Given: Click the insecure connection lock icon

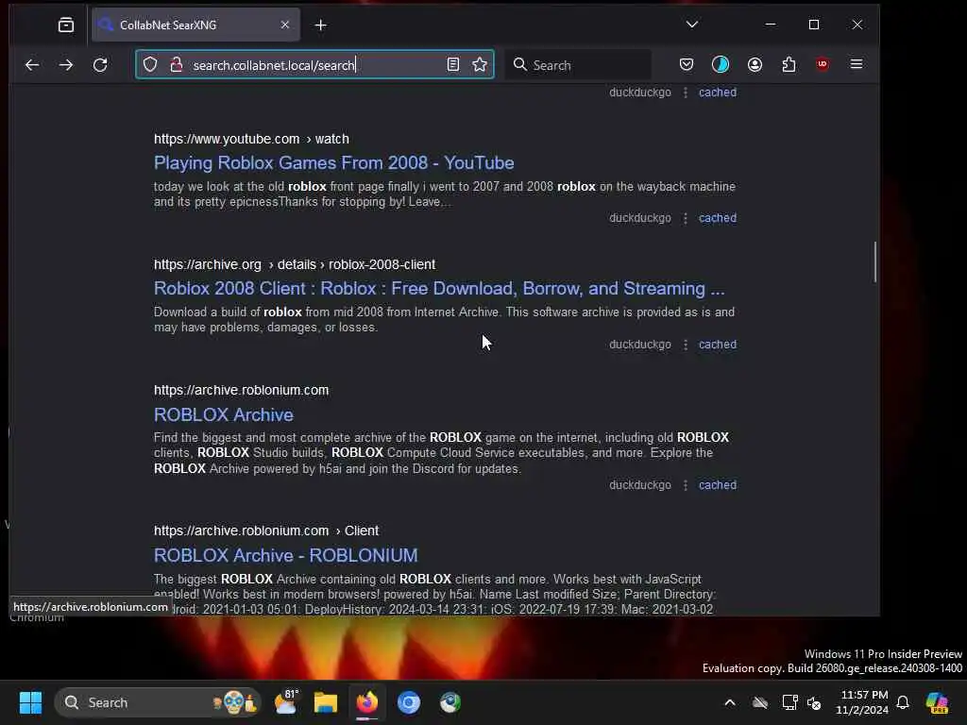Looking at the screenshot, I should [176, 64].
